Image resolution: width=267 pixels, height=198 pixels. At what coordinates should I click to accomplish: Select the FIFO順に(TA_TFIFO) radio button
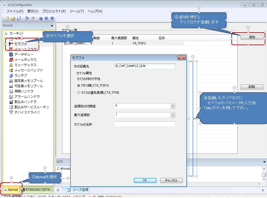click(x=79, y=86)
